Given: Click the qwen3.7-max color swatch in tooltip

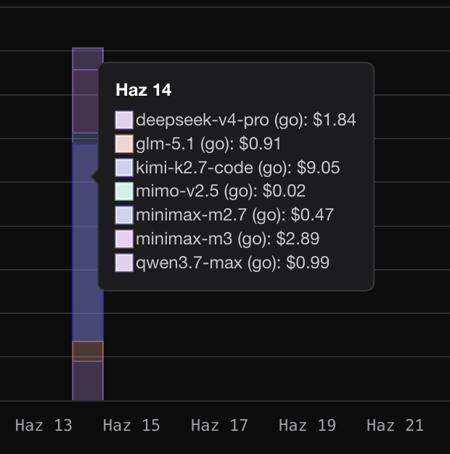Looking at the screenshot, I should [124, 263].
